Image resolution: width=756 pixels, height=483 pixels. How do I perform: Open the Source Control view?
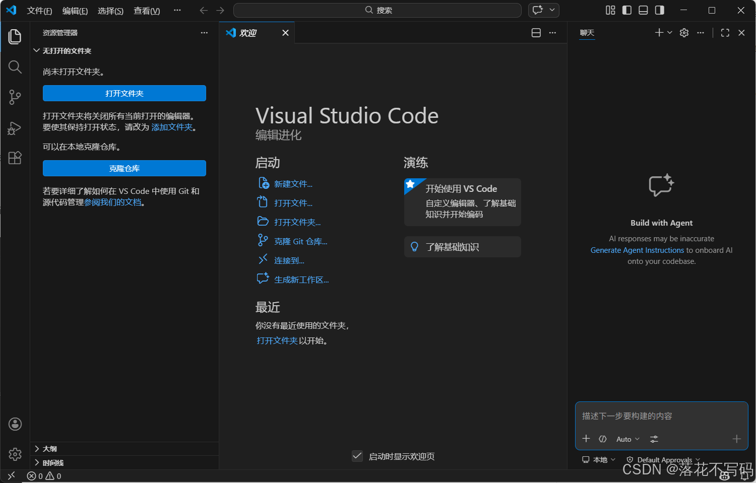click(x=15, y=97)
